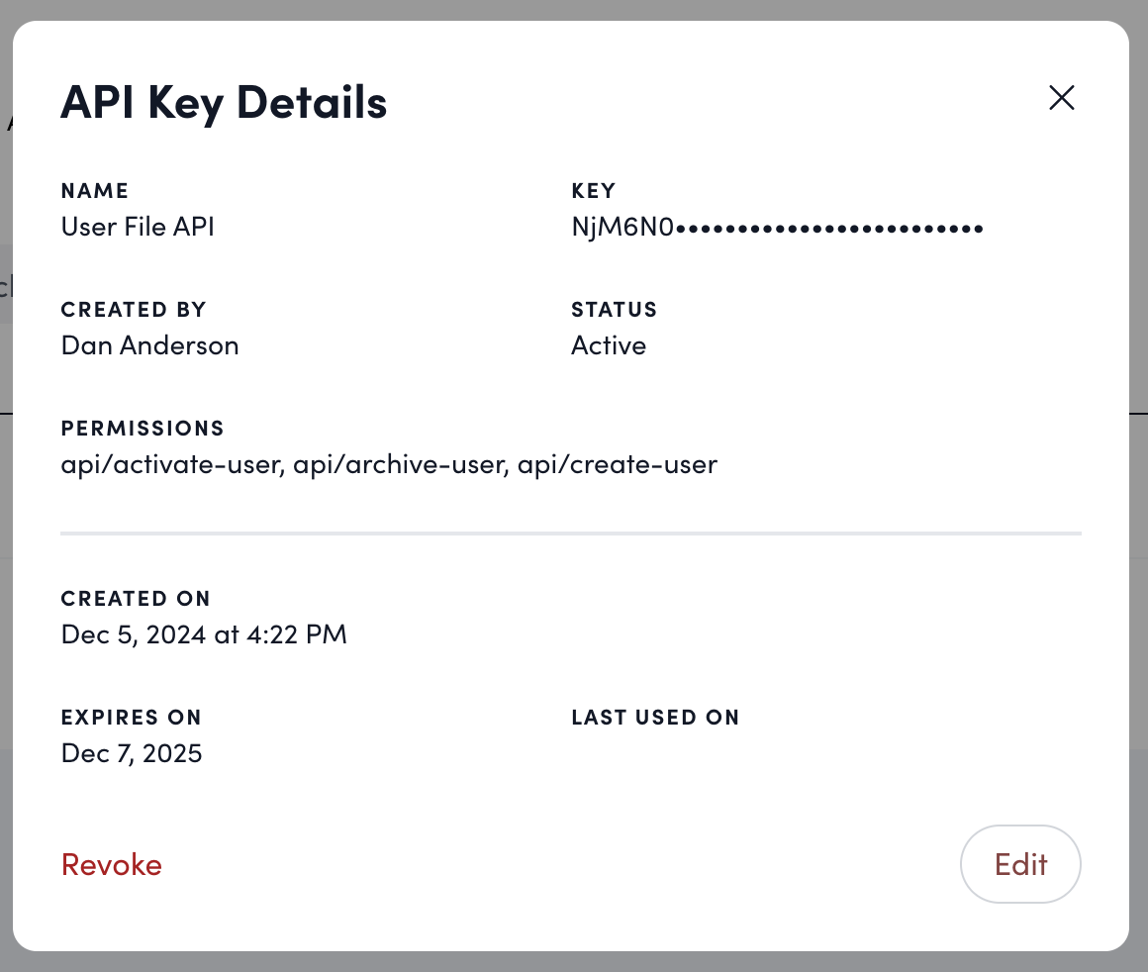Click the User File API name value
The width and height of the screenshot is (1148, 972).
point(137,227)
